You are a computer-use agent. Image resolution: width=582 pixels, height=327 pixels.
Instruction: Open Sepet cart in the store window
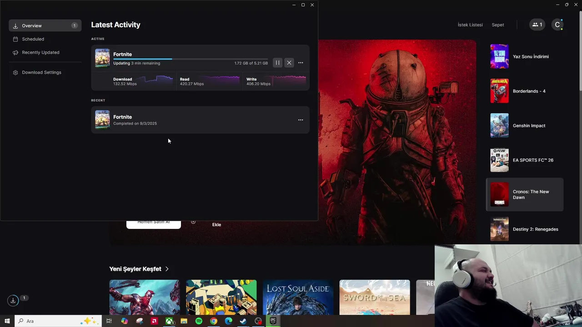498,25
